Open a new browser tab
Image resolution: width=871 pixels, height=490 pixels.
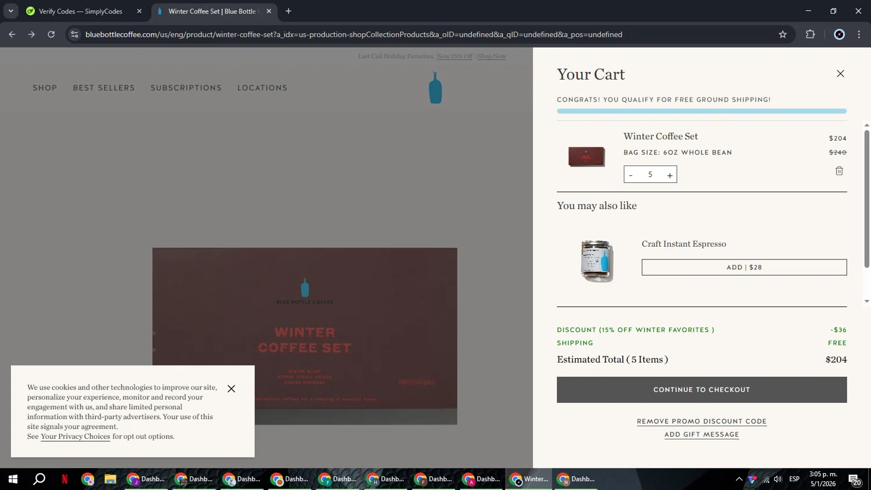(x=289, y=11)
